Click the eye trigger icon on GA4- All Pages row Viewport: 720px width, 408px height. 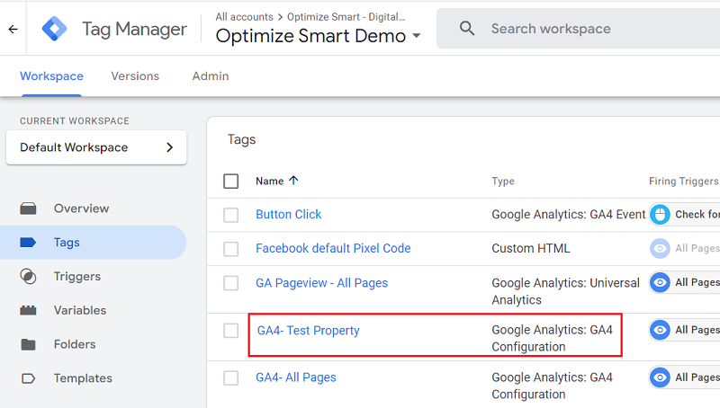(x=660, y=377)
